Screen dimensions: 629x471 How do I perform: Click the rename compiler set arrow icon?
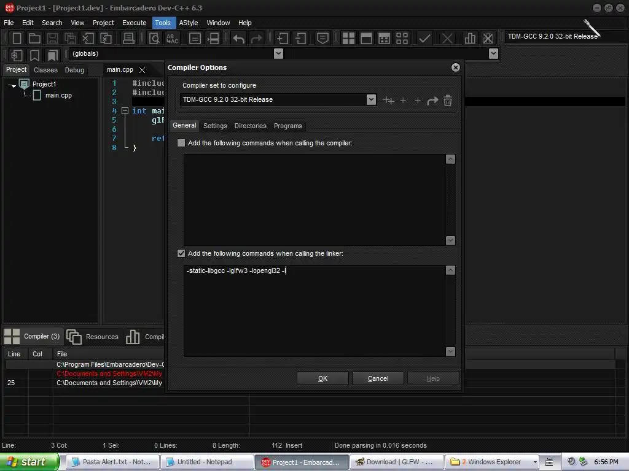[432, 101]
